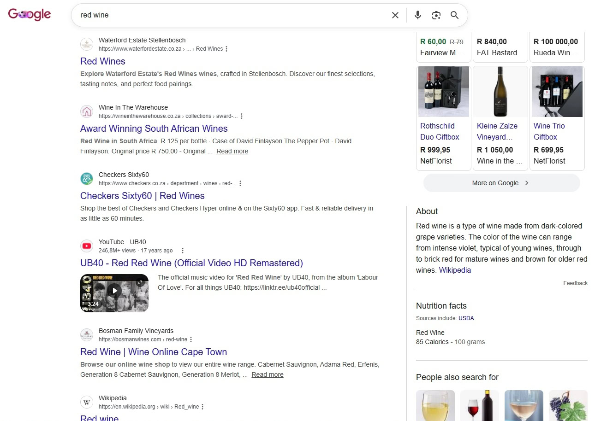Open more options for Waterford Estate result
Image resolution: width=595 pixels, height=421 pixels.
226,49
